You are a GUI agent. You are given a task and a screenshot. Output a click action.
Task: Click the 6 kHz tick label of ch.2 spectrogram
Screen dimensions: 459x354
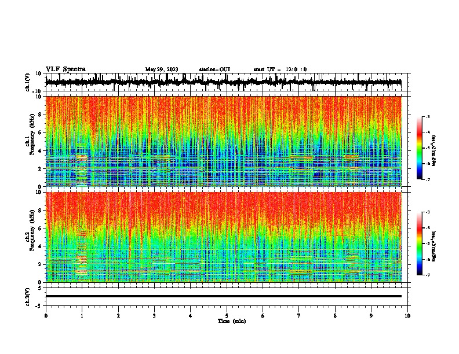tap(41, 228)
